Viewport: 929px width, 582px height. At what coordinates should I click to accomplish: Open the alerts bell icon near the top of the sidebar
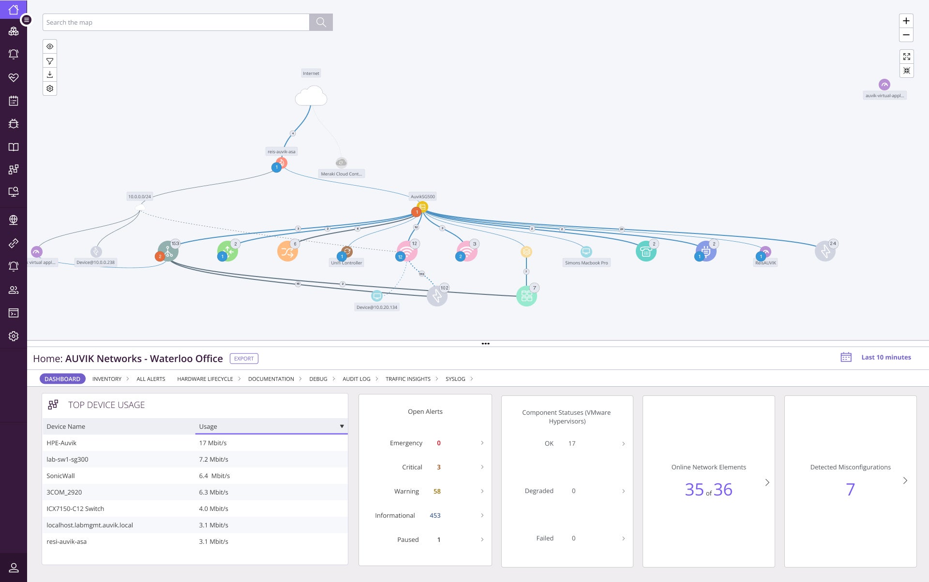click(14, 54)
